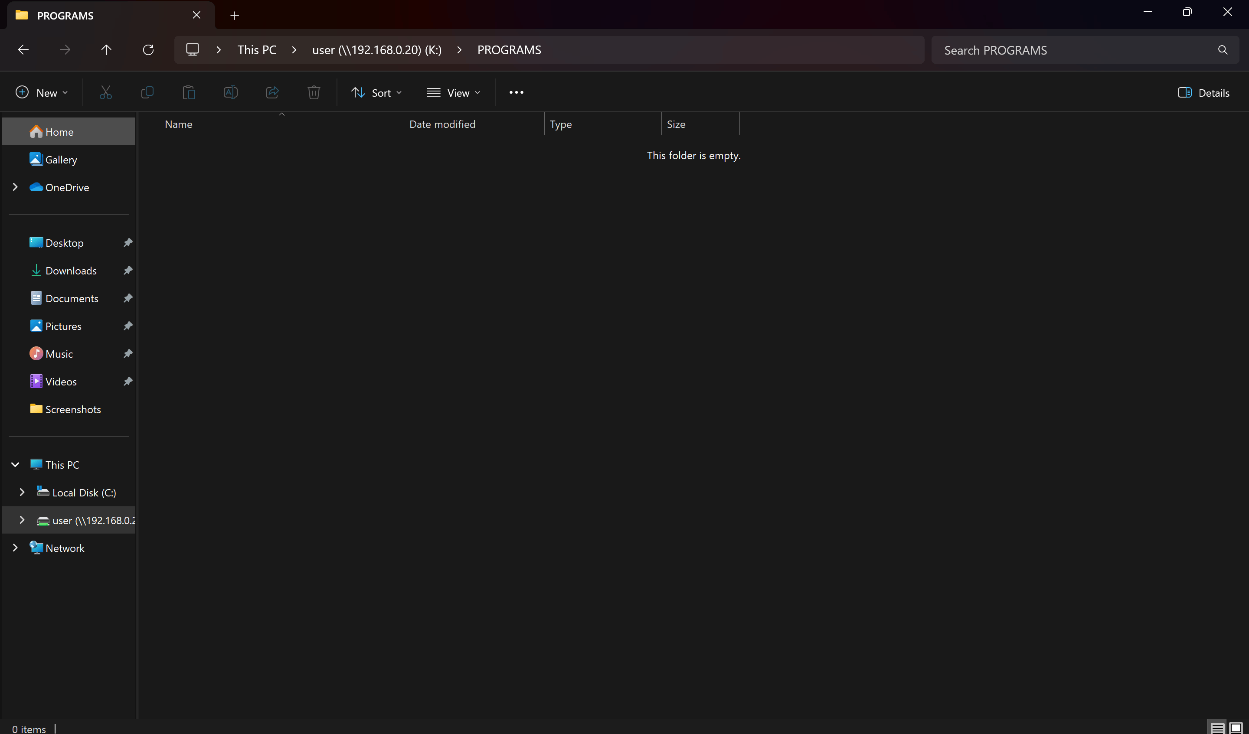
Task: Go up one folder level
Action: [106, 50]
